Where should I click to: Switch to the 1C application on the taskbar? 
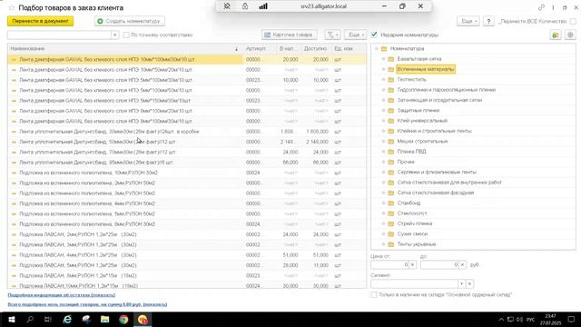click(143, 319)
